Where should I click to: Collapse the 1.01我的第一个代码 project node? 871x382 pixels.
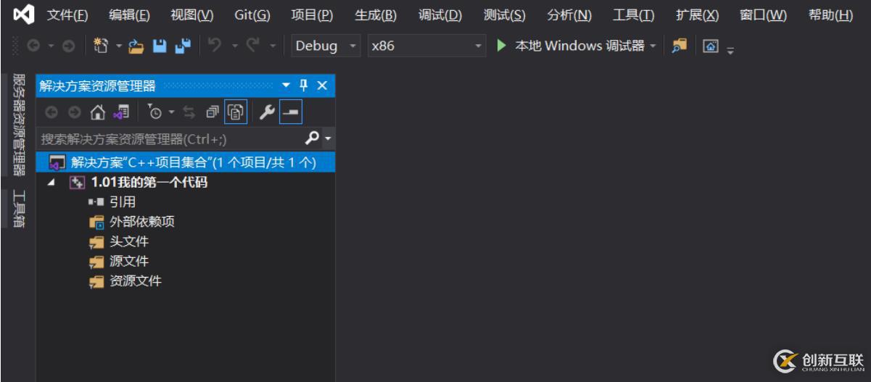click(x=51, y=183)
